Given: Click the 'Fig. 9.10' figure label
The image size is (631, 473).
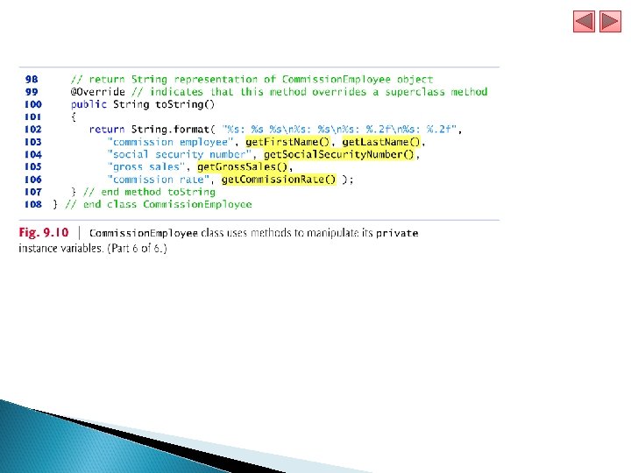Looking at the screenshot, I should click(x=44, y=232).
